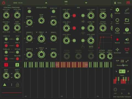This screenshot has height=99, width=132.
Task: Click the round record button in Inter-App Audio Transport
Action: (115, 89)
